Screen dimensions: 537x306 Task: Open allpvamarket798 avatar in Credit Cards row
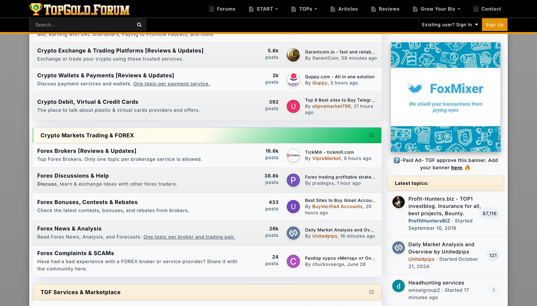pyautogui.click(x=293, y=106)
